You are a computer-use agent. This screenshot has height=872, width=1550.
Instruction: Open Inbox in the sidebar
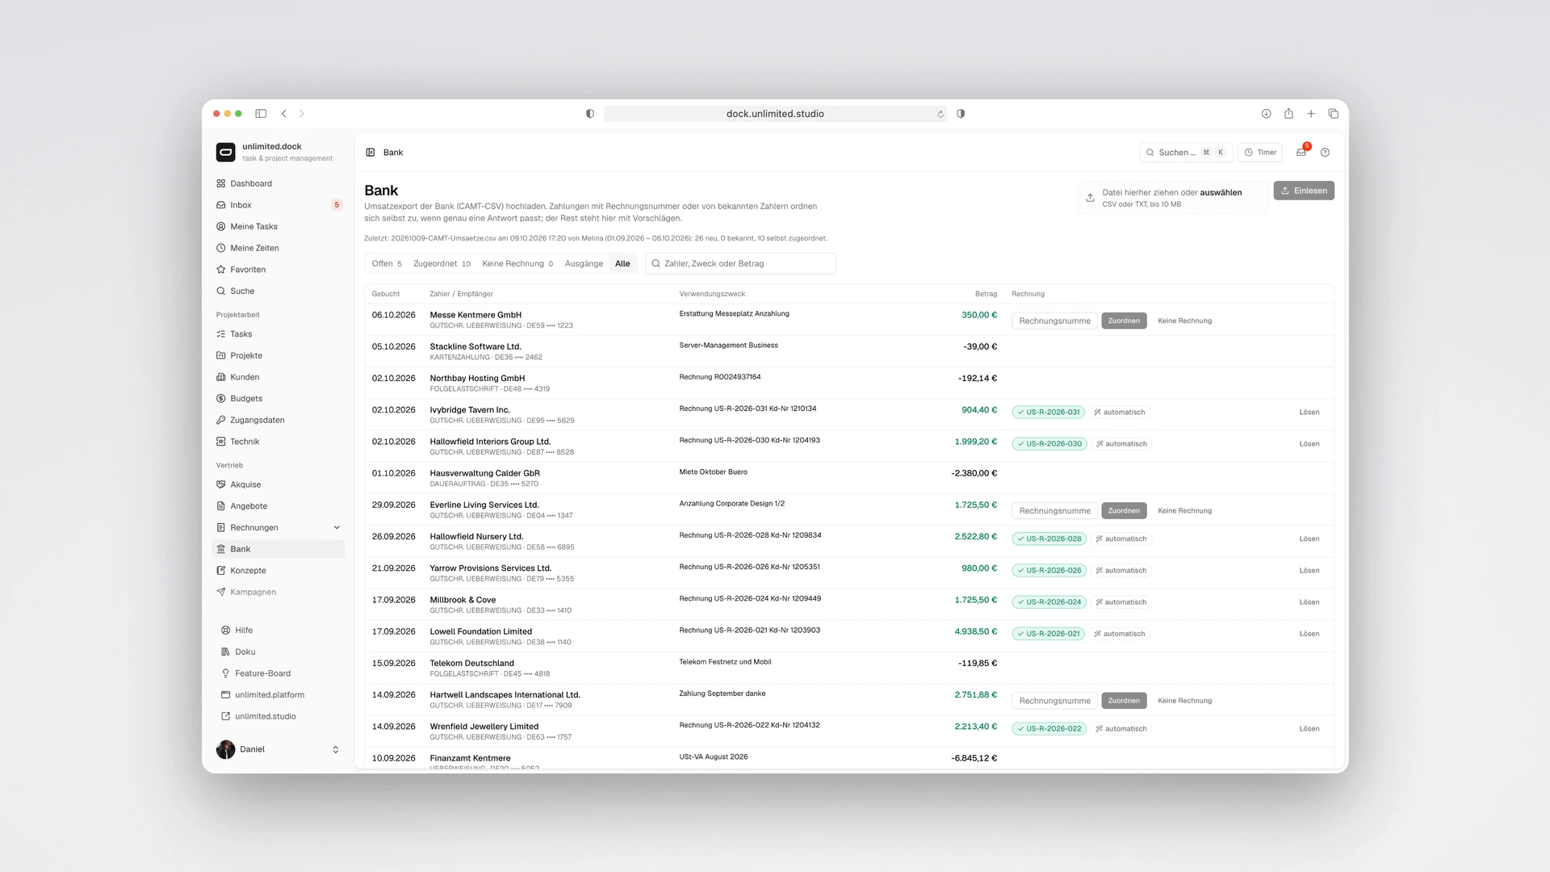click(279, 205)
